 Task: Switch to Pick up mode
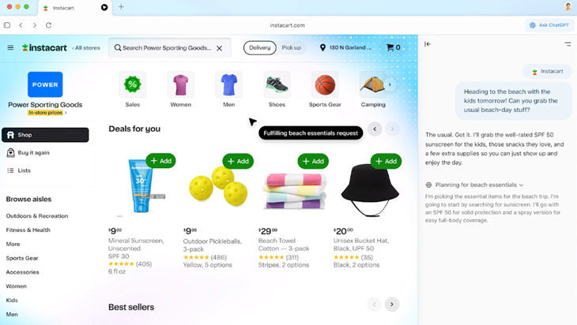(x=291, y=48)
